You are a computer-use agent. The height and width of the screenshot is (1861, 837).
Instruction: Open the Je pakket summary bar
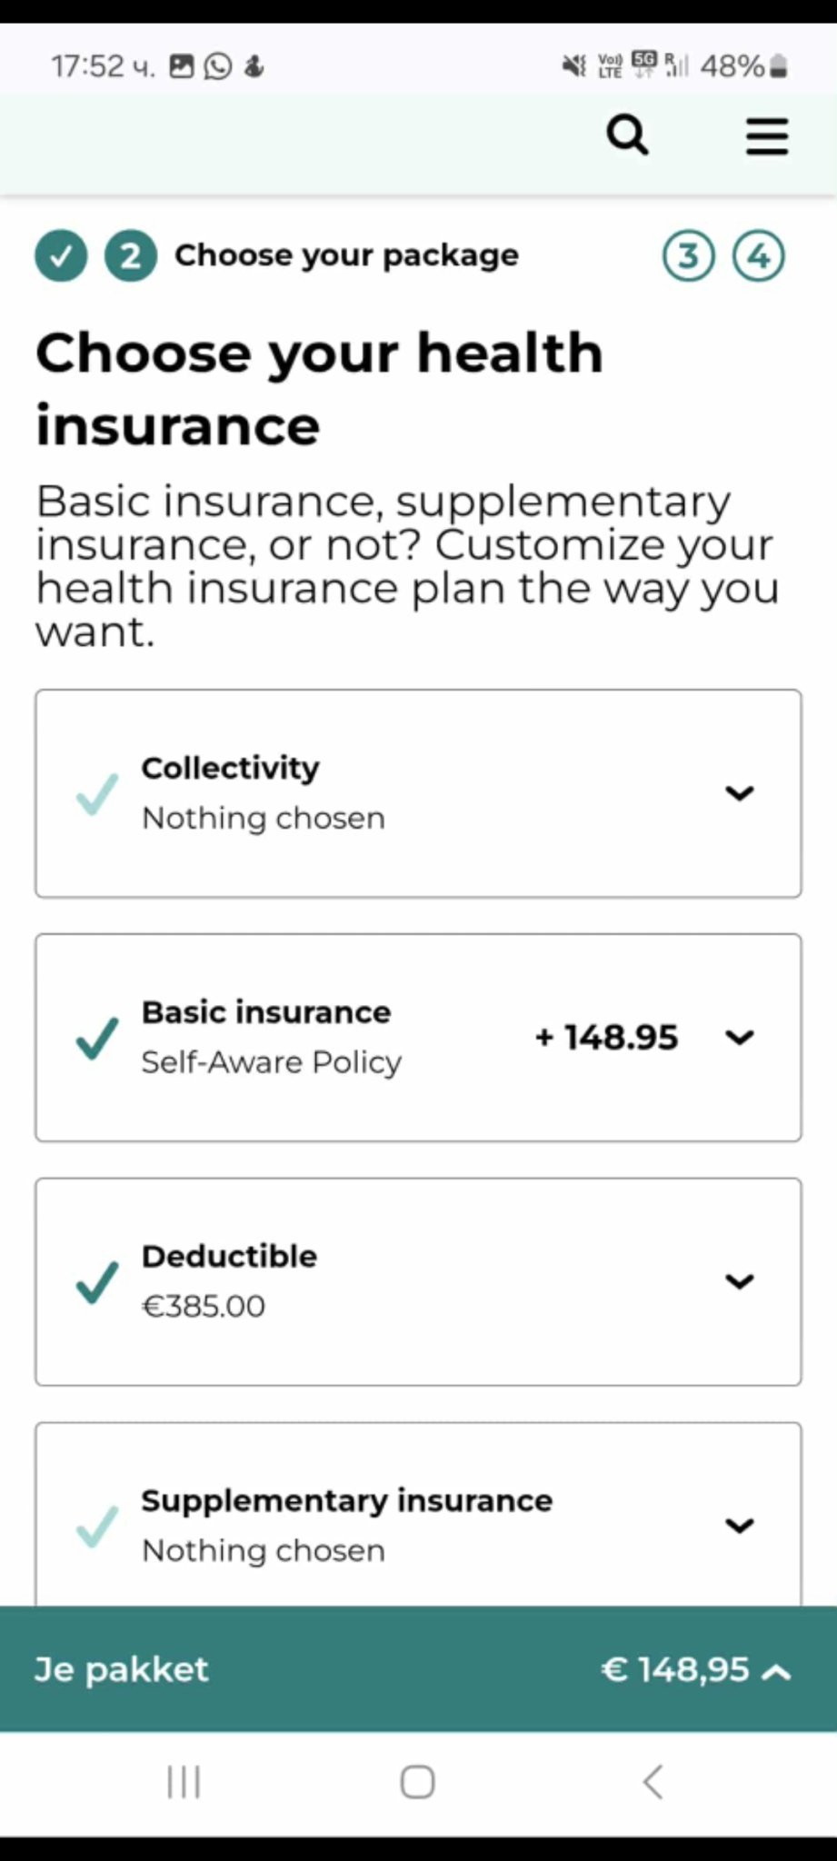pos(122,1669)
